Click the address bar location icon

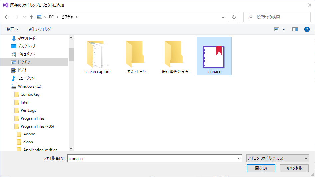40,17
